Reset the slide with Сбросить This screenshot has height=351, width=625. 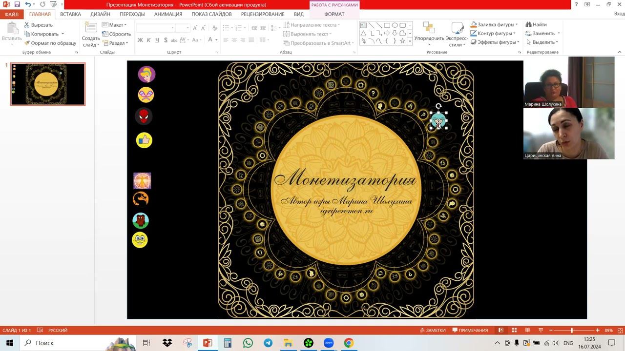click(116, 34)
